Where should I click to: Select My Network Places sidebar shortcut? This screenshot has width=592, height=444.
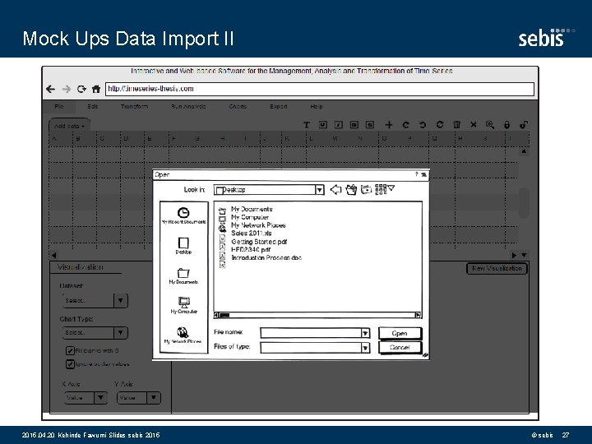(183, 335)
